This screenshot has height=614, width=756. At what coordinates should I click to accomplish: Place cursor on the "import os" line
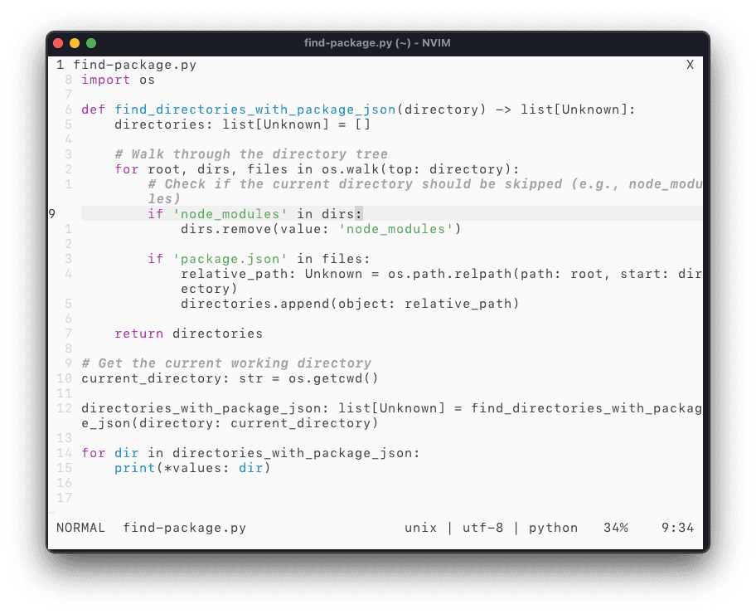point(118,80)
